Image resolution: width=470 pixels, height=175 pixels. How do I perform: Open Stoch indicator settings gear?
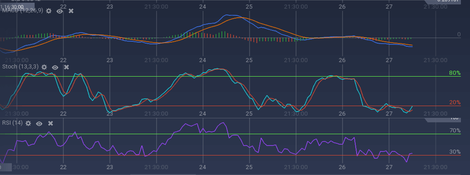(44, 67)
